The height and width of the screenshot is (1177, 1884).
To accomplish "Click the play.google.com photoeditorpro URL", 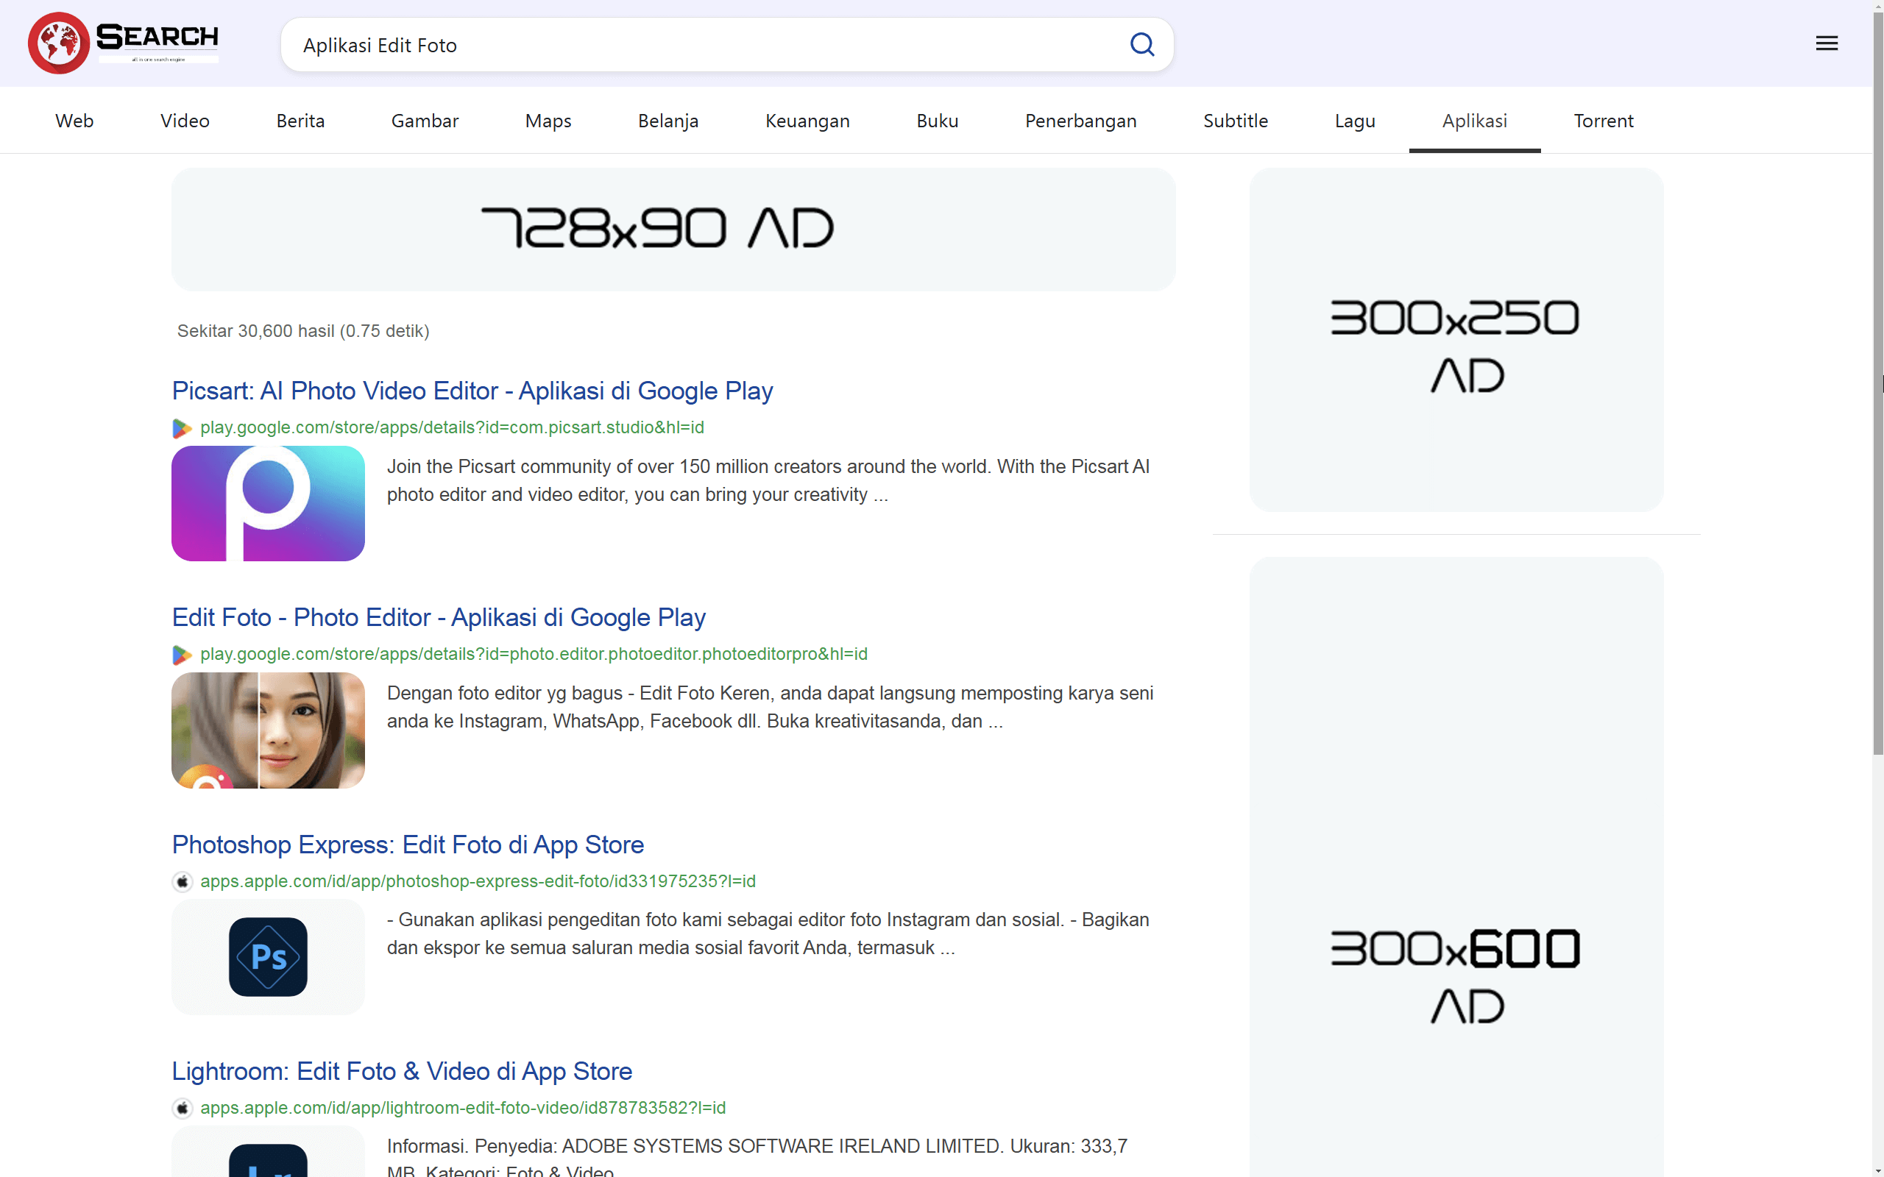I will point(534,654).
